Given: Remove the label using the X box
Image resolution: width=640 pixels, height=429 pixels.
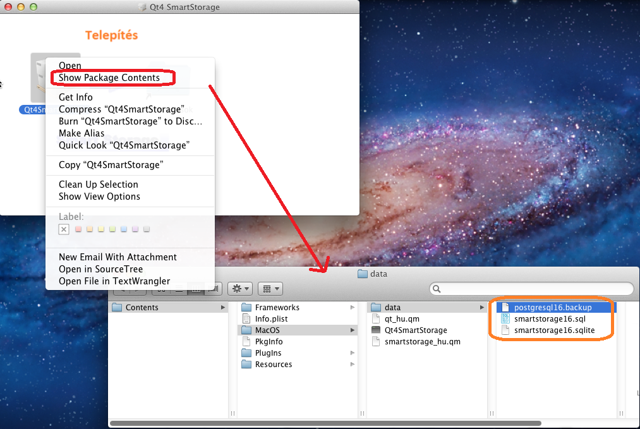Looking at the screenshot, I should coord(64,229).
